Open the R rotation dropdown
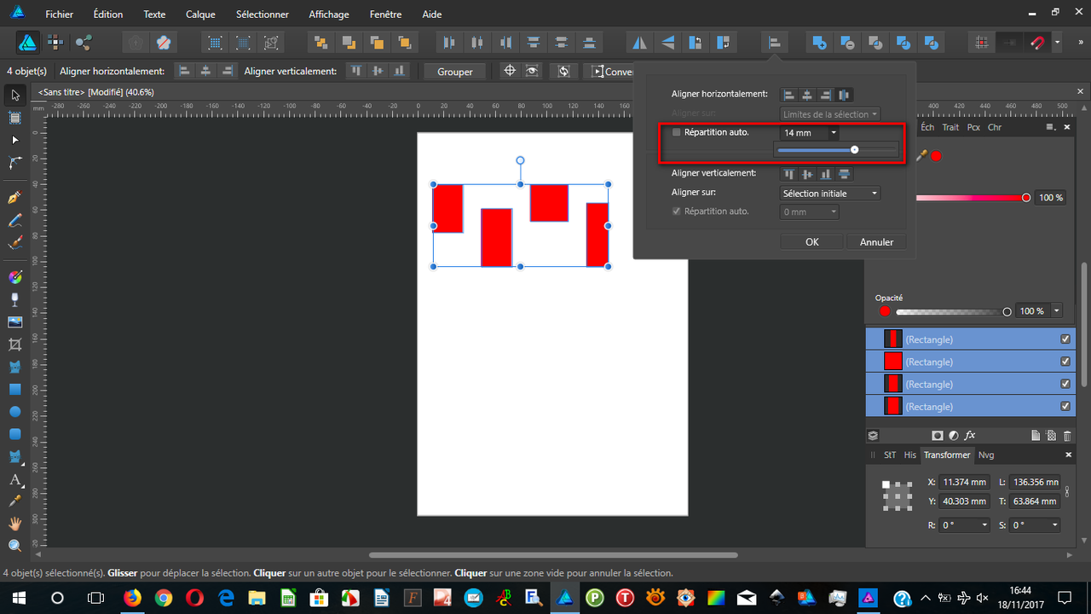1091x614 pixels. tap(985, 525)
